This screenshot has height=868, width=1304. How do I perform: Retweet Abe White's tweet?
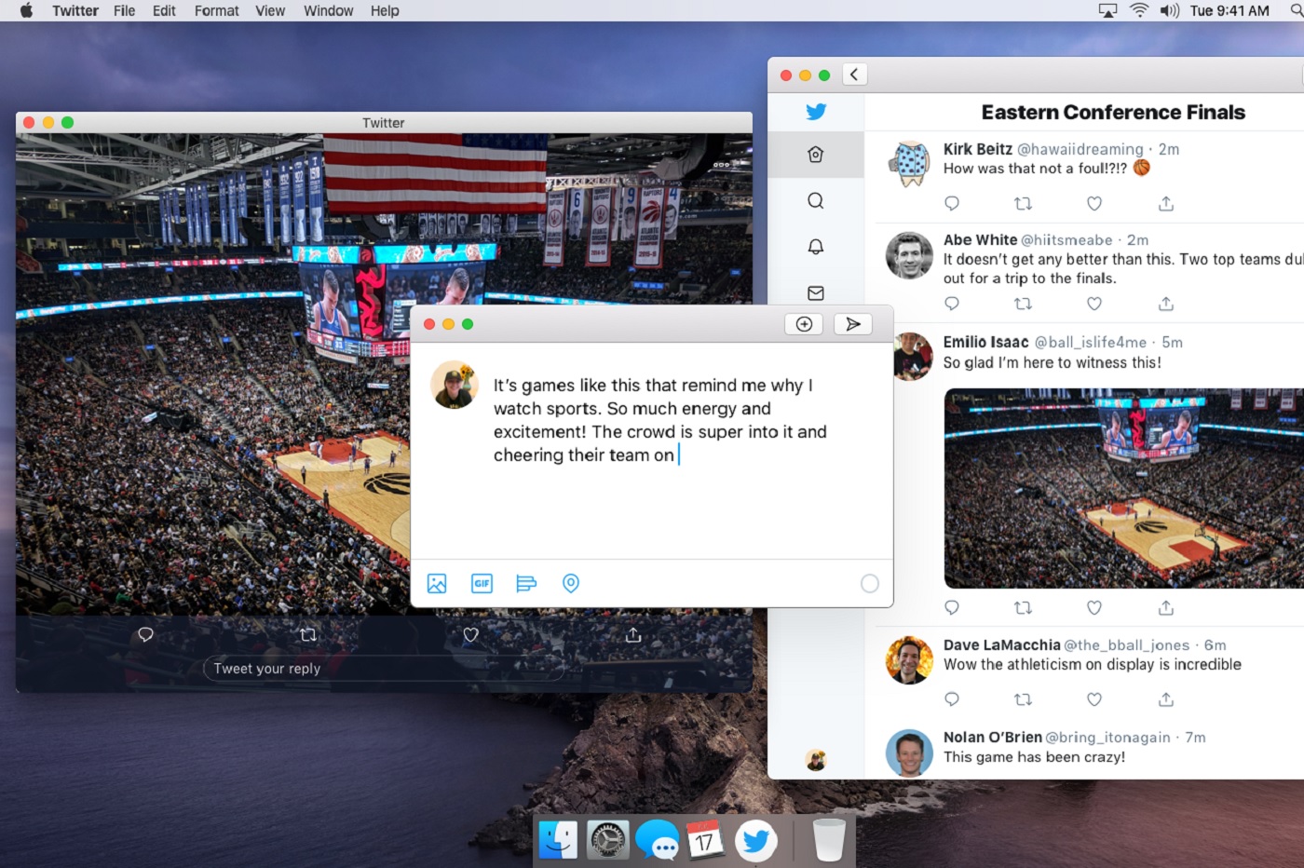(x=1023, y=304)
